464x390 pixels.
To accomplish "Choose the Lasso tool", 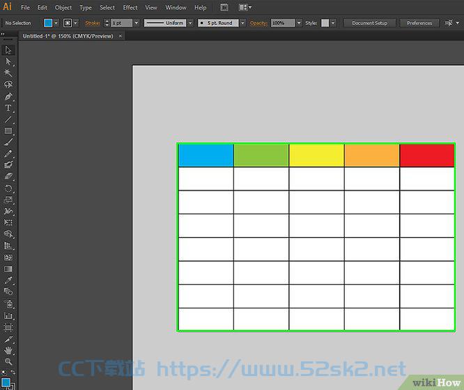I will coord(8,84).
